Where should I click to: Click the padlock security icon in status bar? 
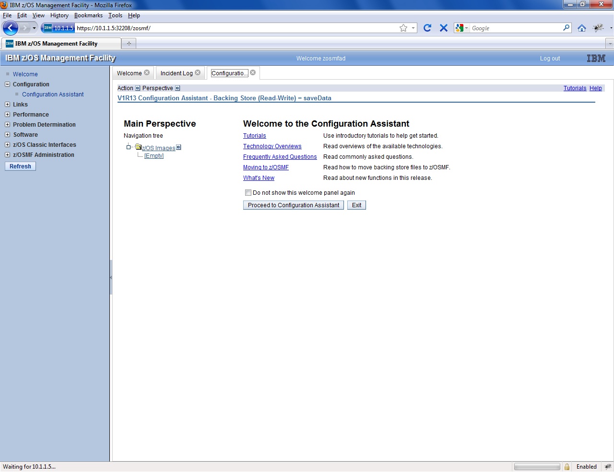pyautogui.click(x=567, y=467)
